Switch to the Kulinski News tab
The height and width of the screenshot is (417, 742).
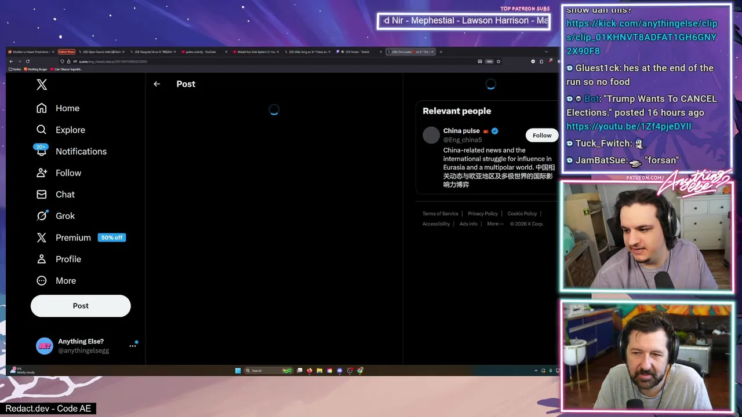(x=67, y=52)
